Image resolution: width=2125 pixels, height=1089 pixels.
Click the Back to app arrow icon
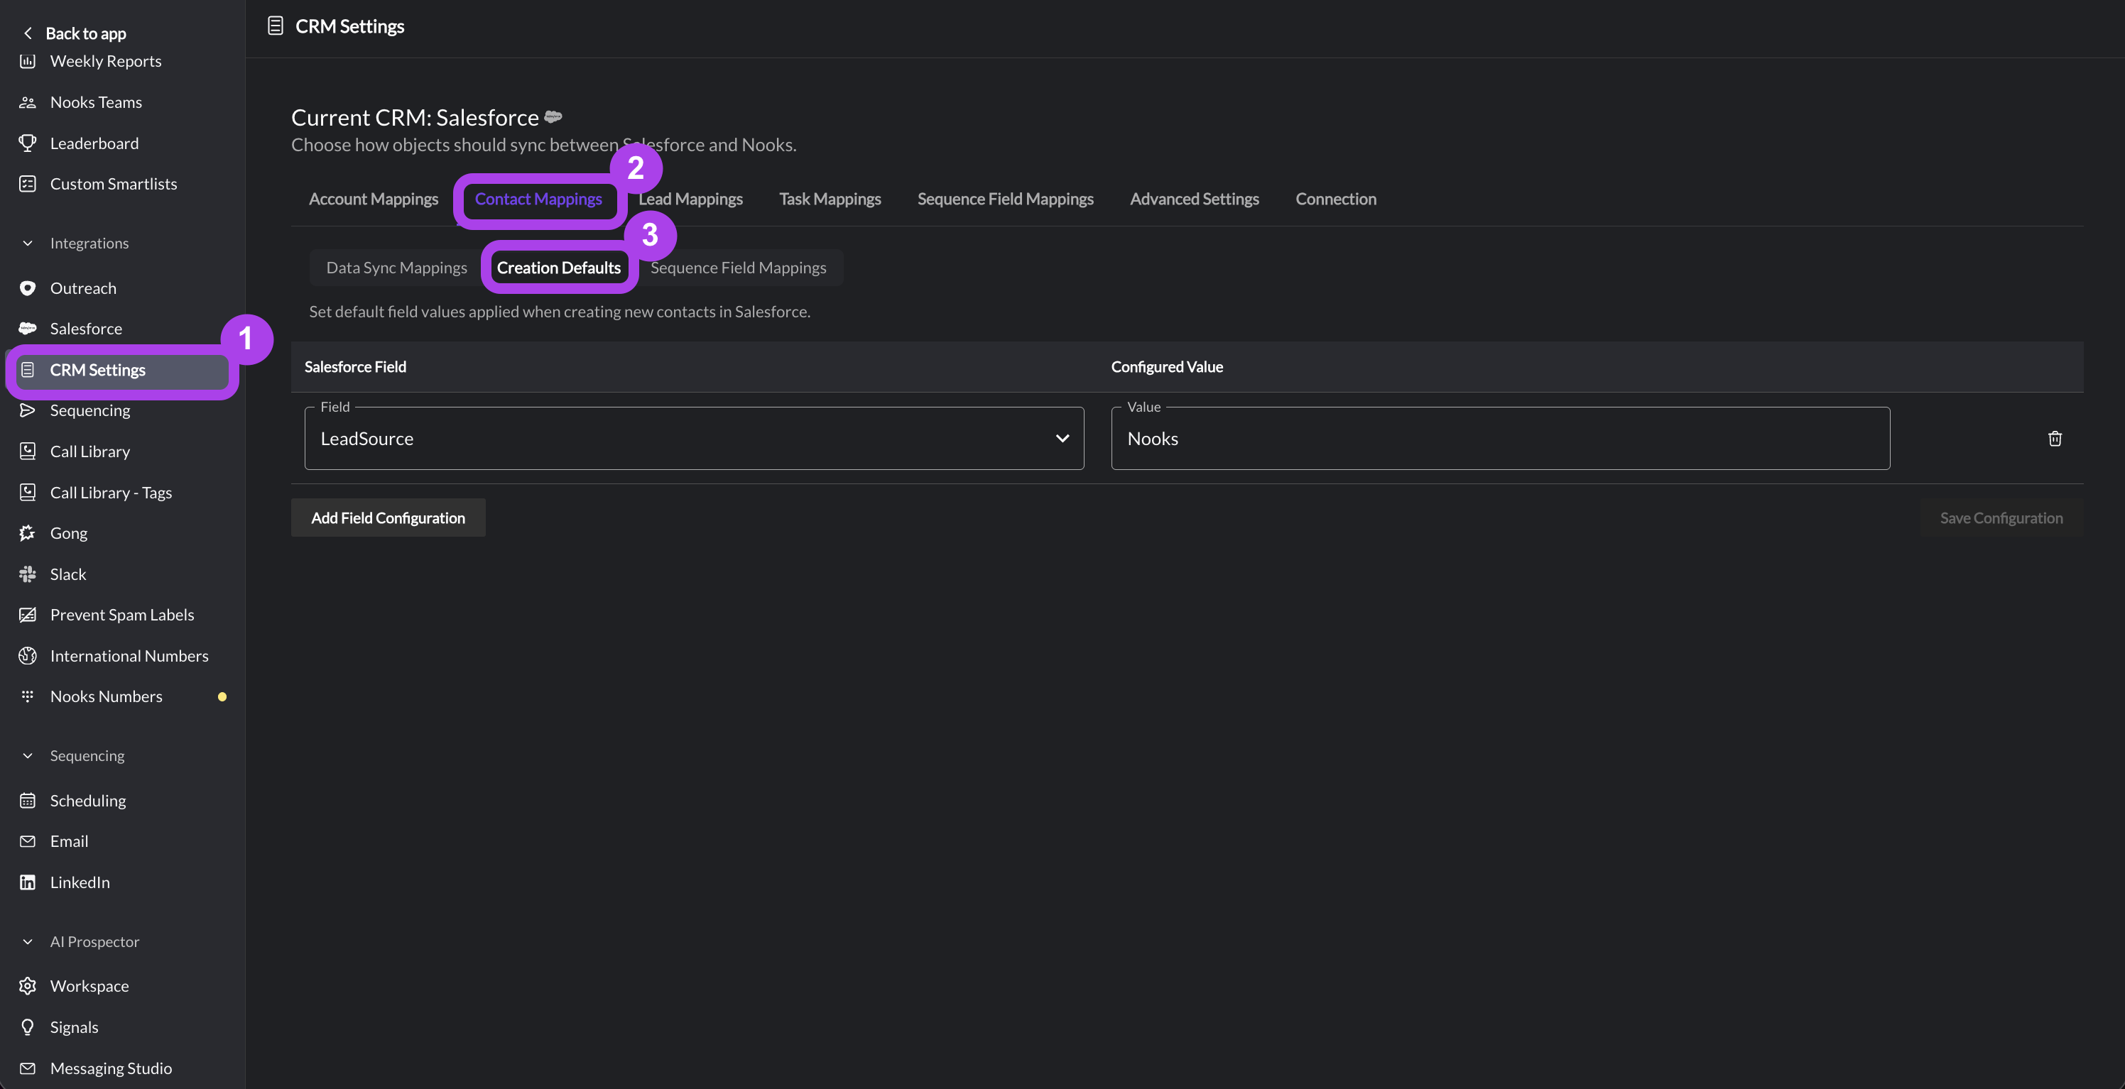[x=27, y=33]
